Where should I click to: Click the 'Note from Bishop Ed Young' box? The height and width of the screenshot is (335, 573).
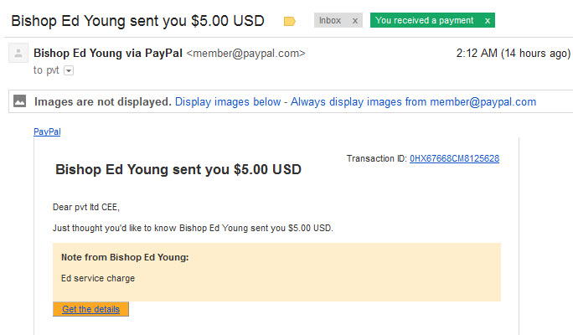tap(276, 272)
